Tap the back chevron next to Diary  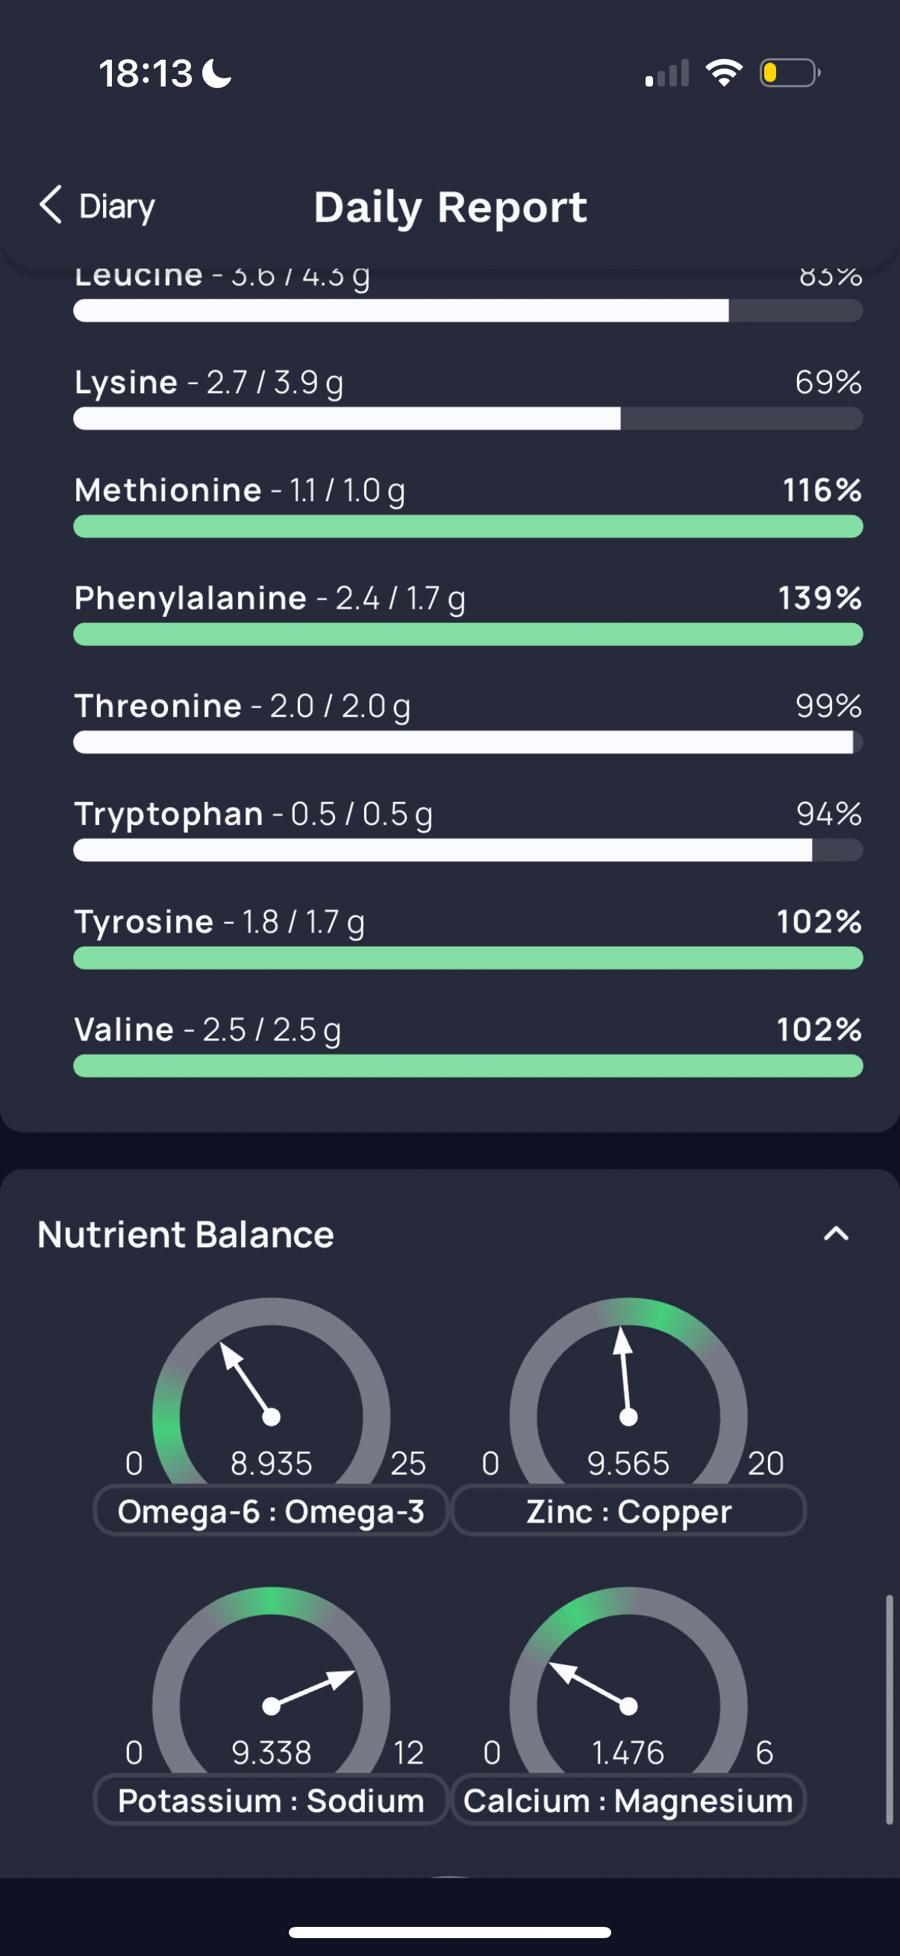point(51,205)
